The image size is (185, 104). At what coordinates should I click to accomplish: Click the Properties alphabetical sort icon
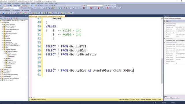point(167,21)
